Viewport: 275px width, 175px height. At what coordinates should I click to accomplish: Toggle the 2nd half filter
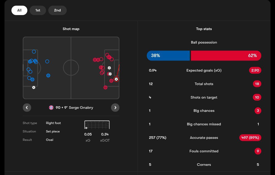pyautogui.click(x=57, y=10)
